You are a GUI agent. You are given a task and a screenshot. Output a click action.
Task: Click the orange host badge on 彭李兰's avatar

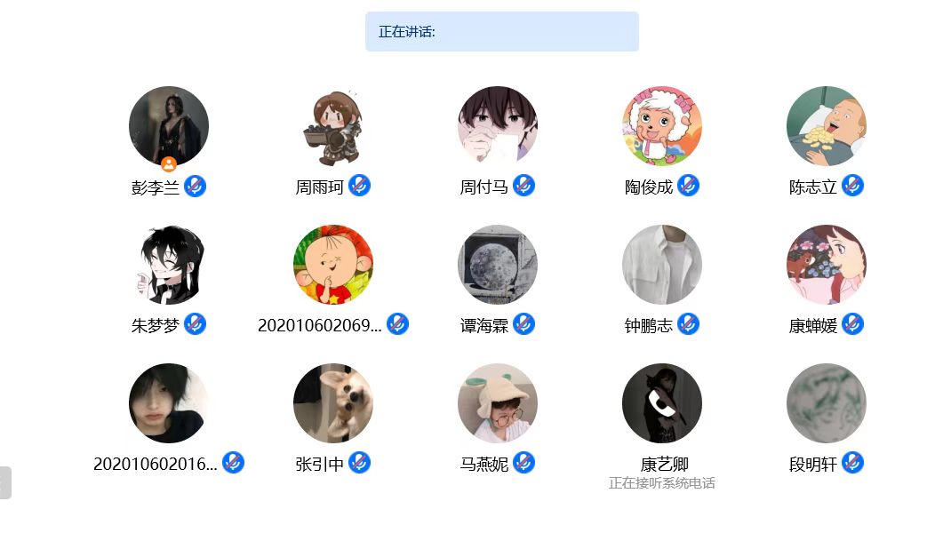point(169,164)
